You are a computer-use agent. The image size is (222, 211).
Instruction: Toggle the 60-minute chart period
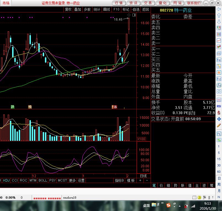[x=219, y=171]
